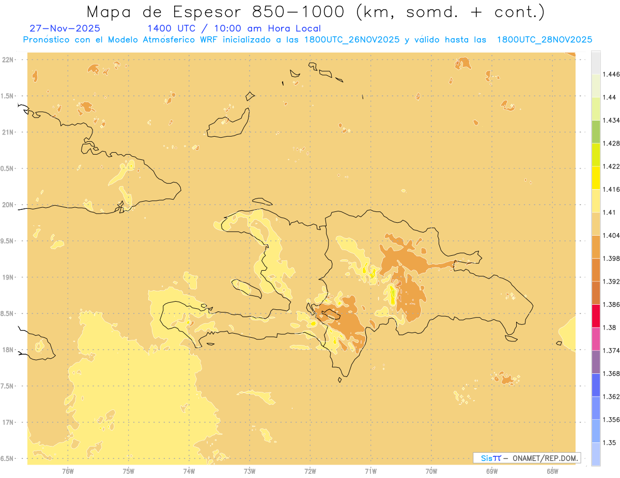Image resolution: width=620 pixels, height=478 pixels.
Task: Click the legend value 1.428
Action: coord(611,143)
